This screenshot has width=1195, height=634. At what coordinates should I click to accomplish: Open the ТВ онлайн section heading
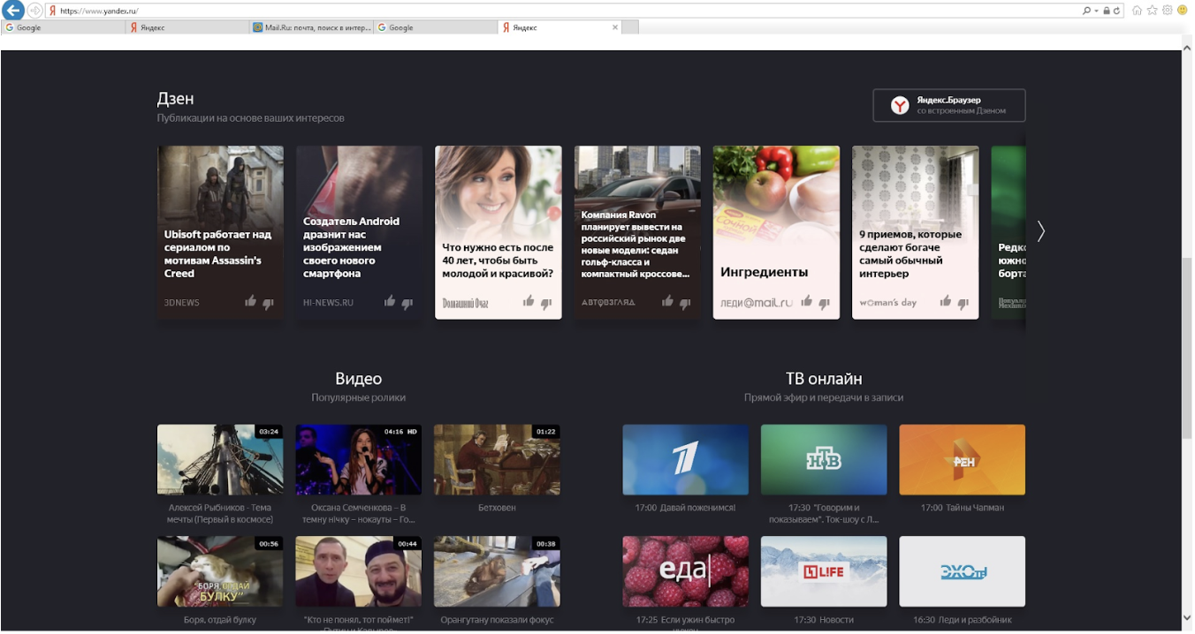(823, 379)
